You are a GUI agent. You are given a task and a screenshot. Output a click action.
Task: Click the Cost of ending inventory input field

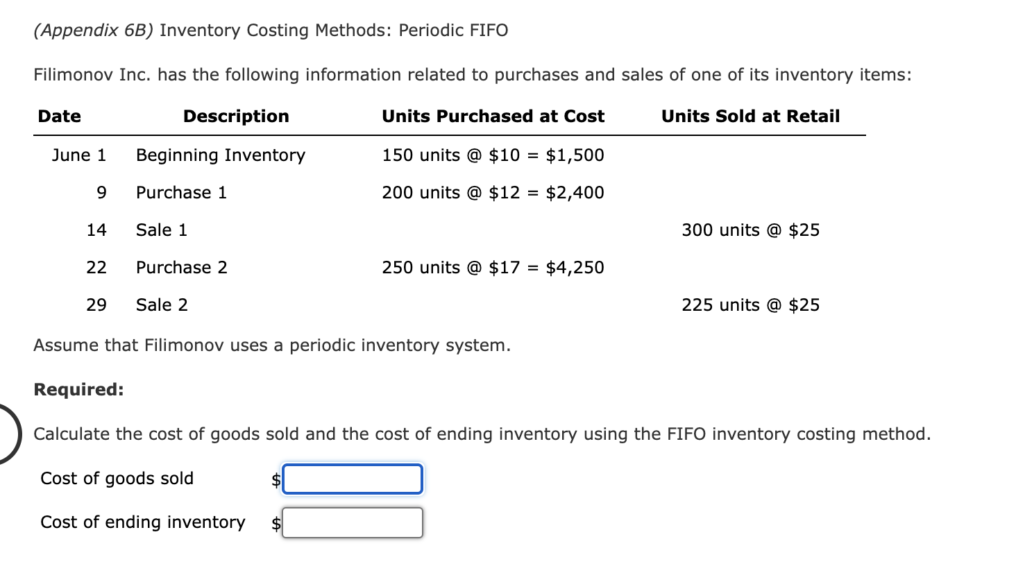click(x=353, y=522)
